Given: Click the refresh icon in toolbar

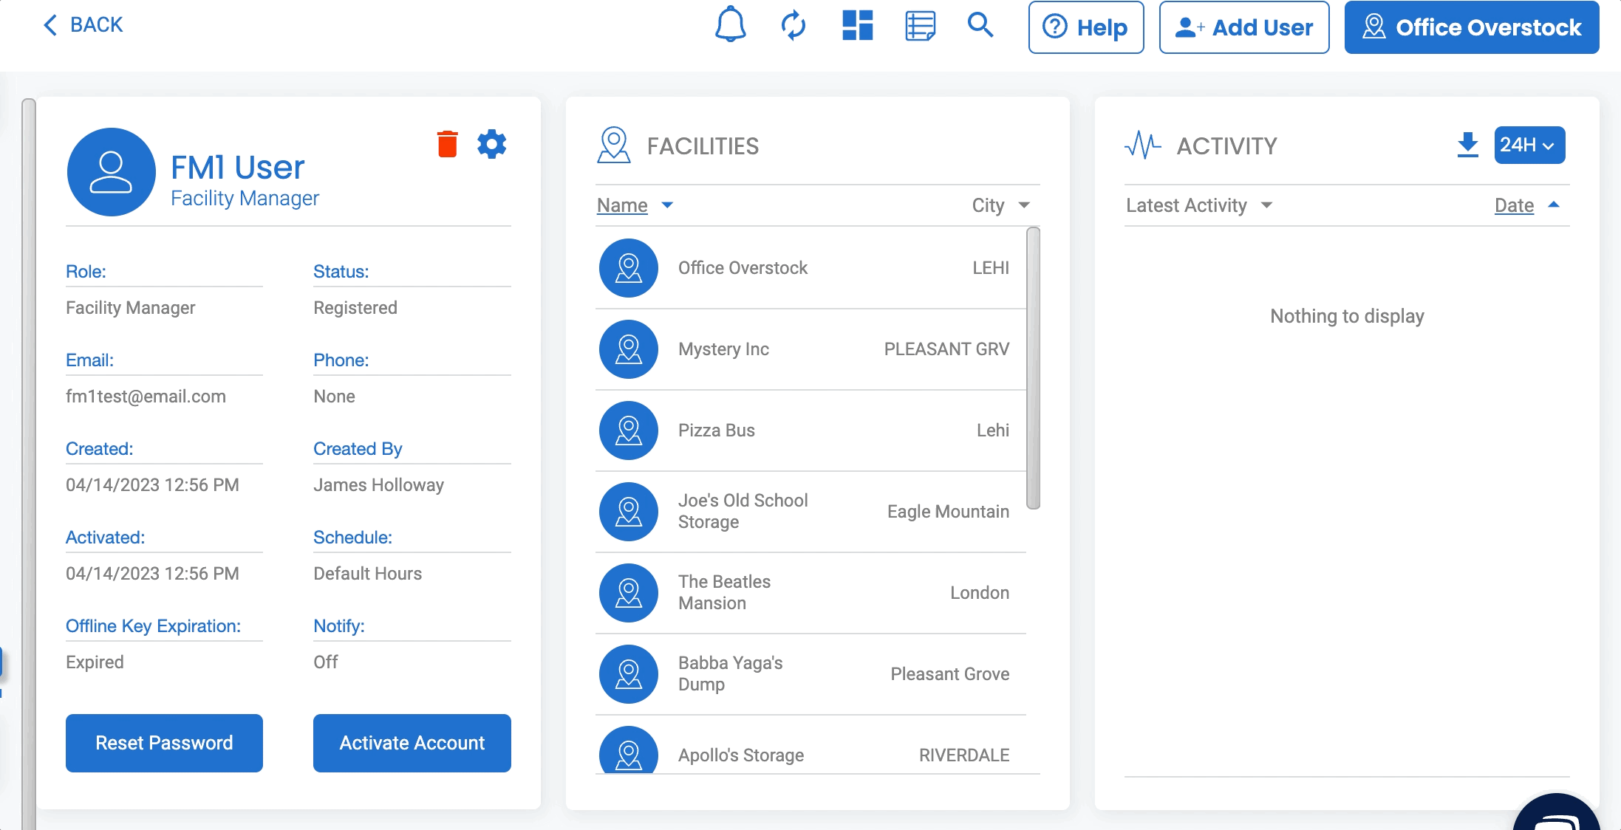Looking at the screenshot, I should (794, 26).
